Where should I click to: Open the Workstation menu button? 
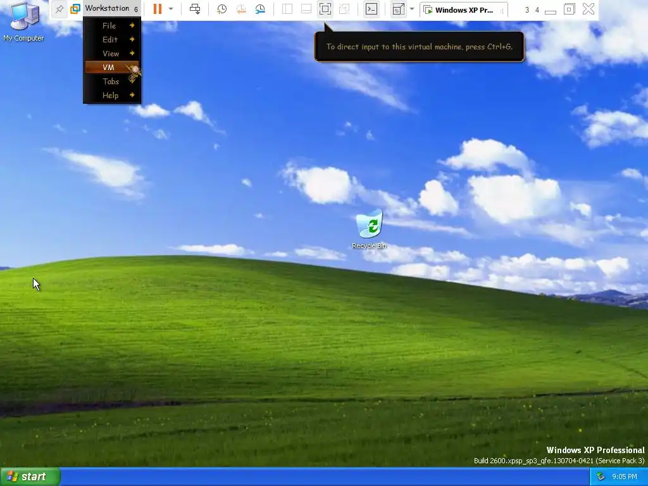coord(111,8)
